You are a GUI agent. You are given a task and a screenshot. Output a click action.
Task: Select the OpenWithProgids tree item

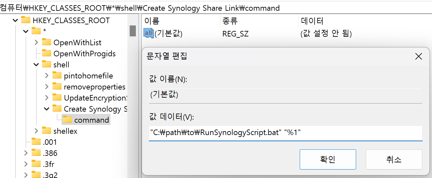point(84,54)
